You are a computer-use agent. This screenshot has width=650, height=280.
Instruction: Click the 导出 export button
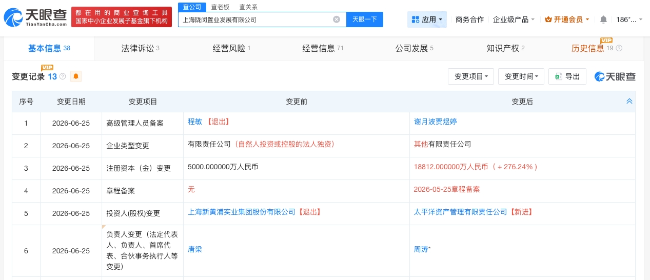point(567,76)
